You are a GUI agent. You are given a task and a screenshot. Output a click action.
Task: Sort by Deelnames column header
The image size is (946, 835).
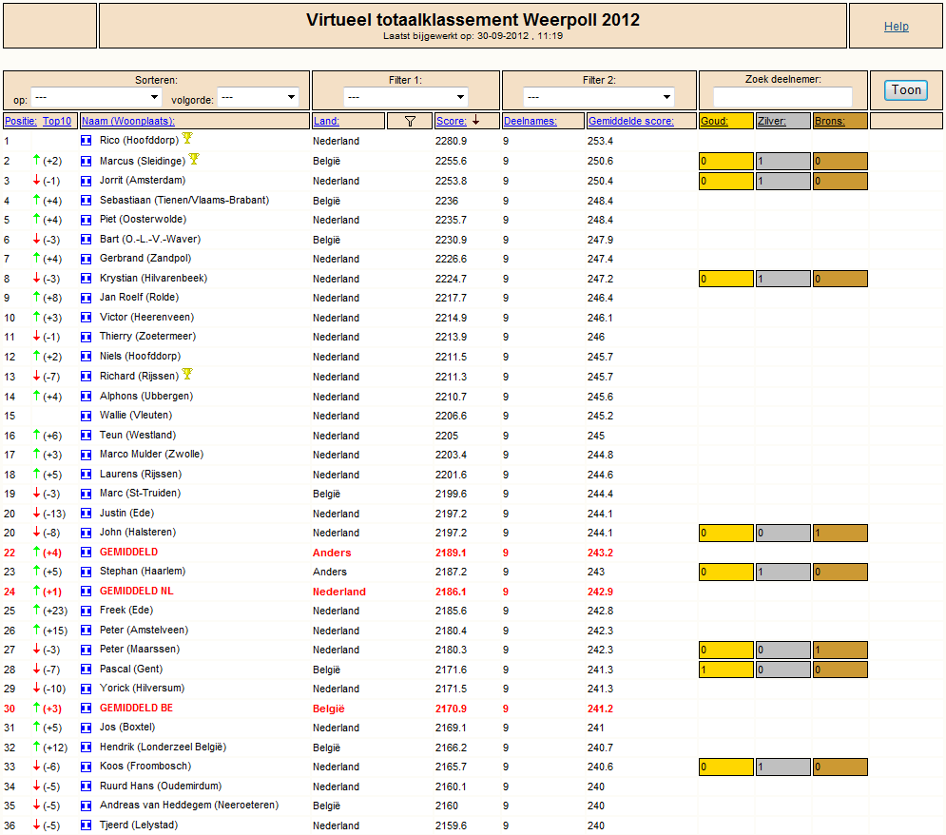(531, 122)
